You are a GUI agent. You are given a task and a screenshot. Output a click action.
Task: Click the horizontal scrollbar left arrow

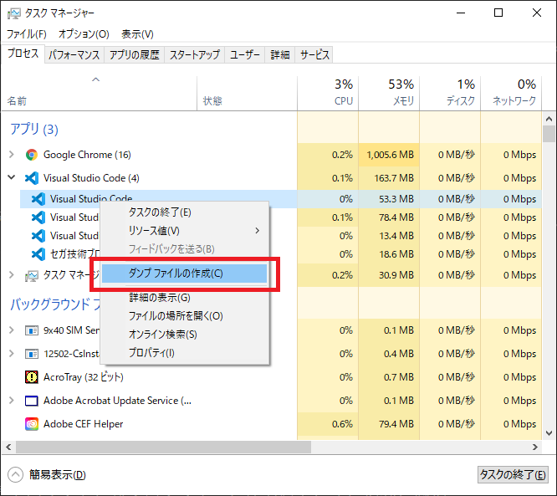9,447
